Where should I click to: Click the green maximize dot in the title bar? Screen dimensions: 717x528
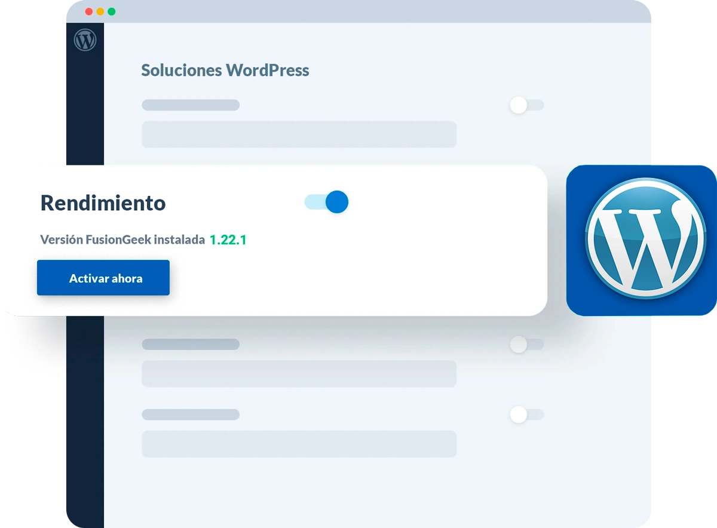(111, 12)
